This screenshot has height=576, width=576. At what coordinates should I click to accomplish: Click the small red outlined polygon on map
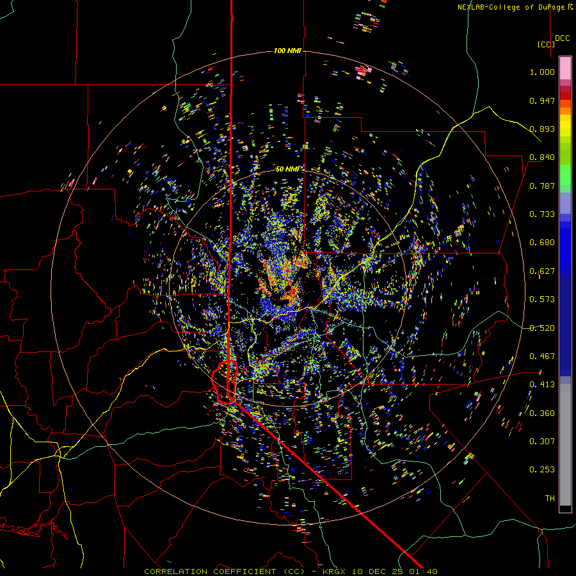(x=225, y=383)
